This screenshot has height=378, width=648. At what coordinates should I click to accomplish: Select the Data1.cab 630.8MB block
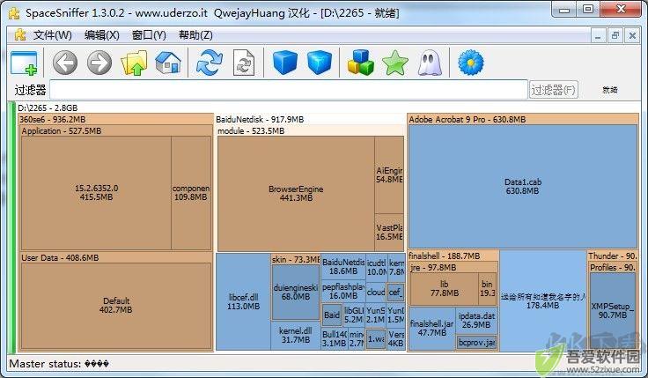[x=523, y=187]
